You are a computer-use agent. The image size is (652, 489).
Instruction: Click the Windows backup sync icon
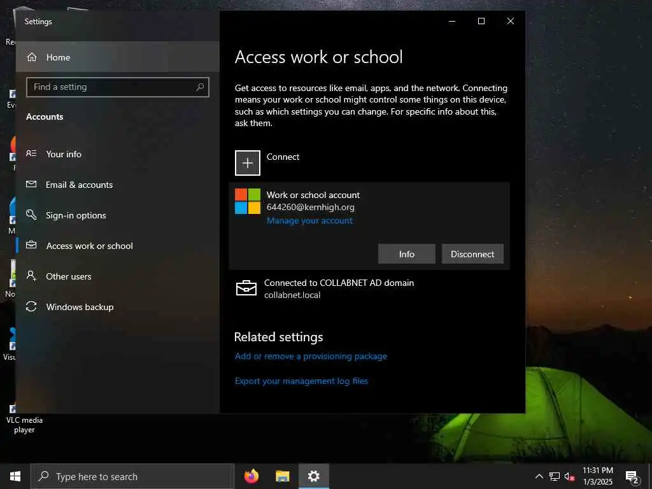click(x=31, y=306)
